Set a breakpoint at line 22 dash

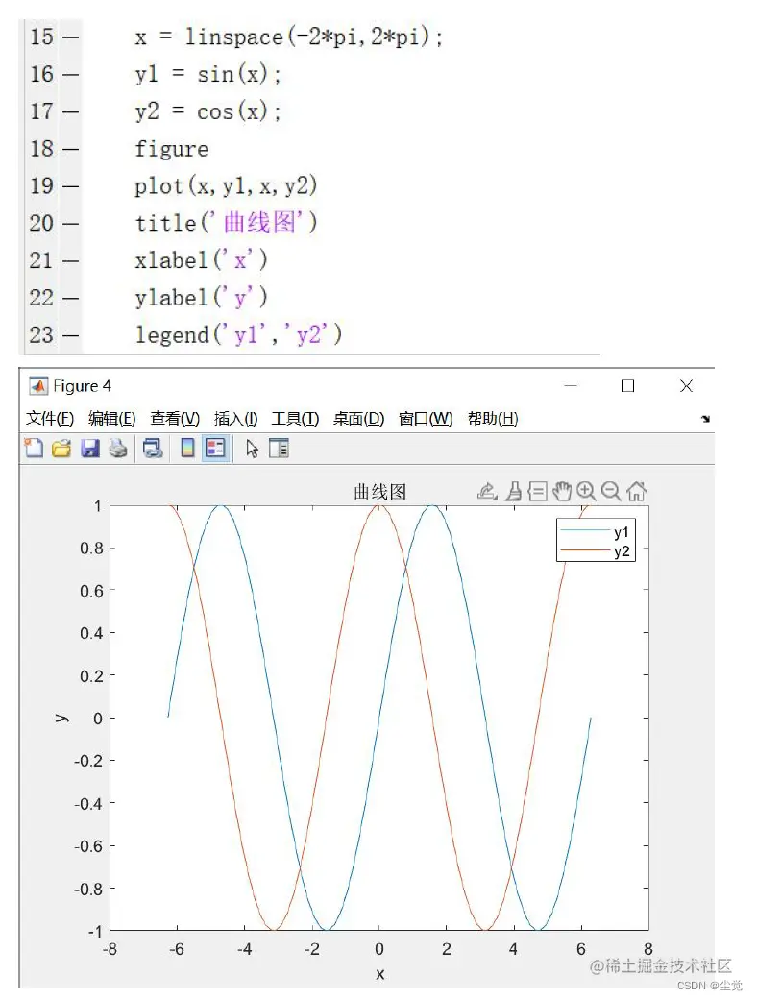[71, 298]
